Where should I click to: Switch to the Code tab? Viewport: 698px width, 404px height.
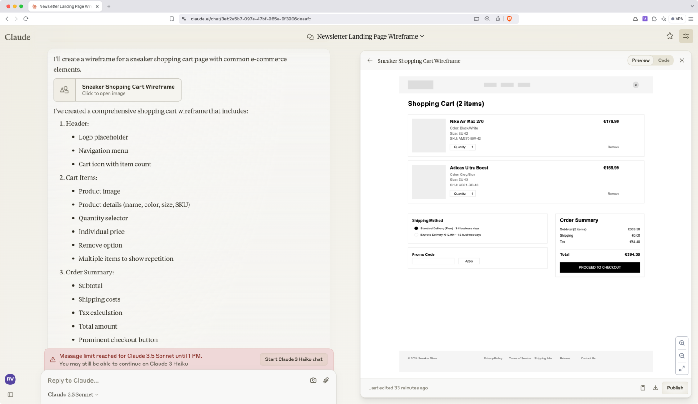click(x=663, y=60)
